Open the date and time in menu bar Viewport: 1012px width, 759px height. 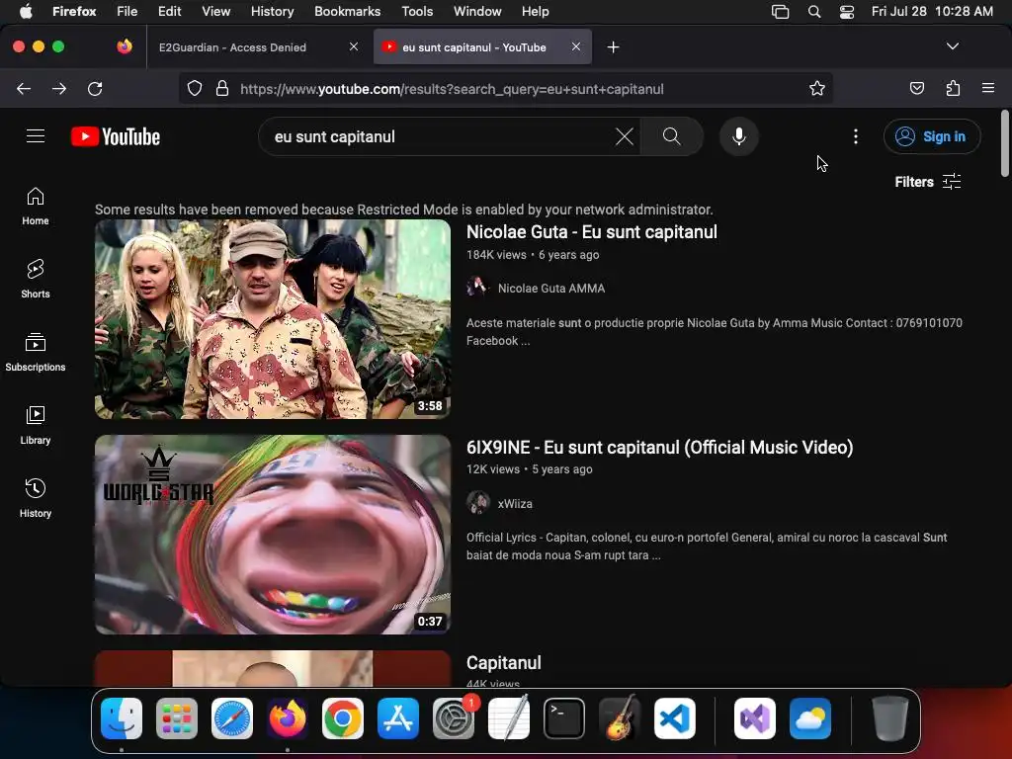[x=932, y=12]
